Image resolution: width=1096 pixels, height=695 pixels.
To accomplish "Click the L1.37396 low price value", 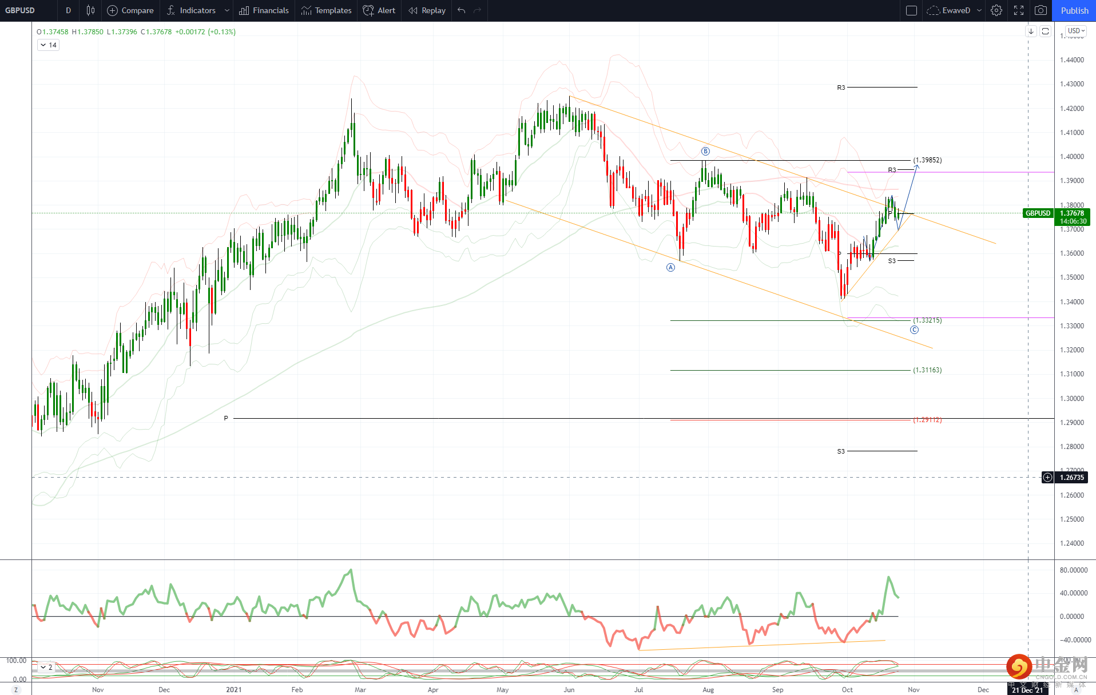I will tap(122, 31).
